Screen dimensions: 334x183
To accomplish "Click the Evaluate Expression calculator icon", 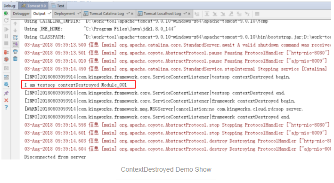I will pyautogui.click(x=257, y=14).
